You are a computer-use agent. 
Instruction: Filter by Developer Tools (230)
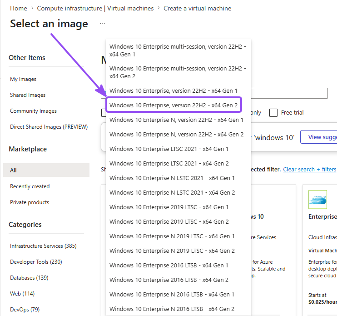pyautogui.click(x=36, y=262)
